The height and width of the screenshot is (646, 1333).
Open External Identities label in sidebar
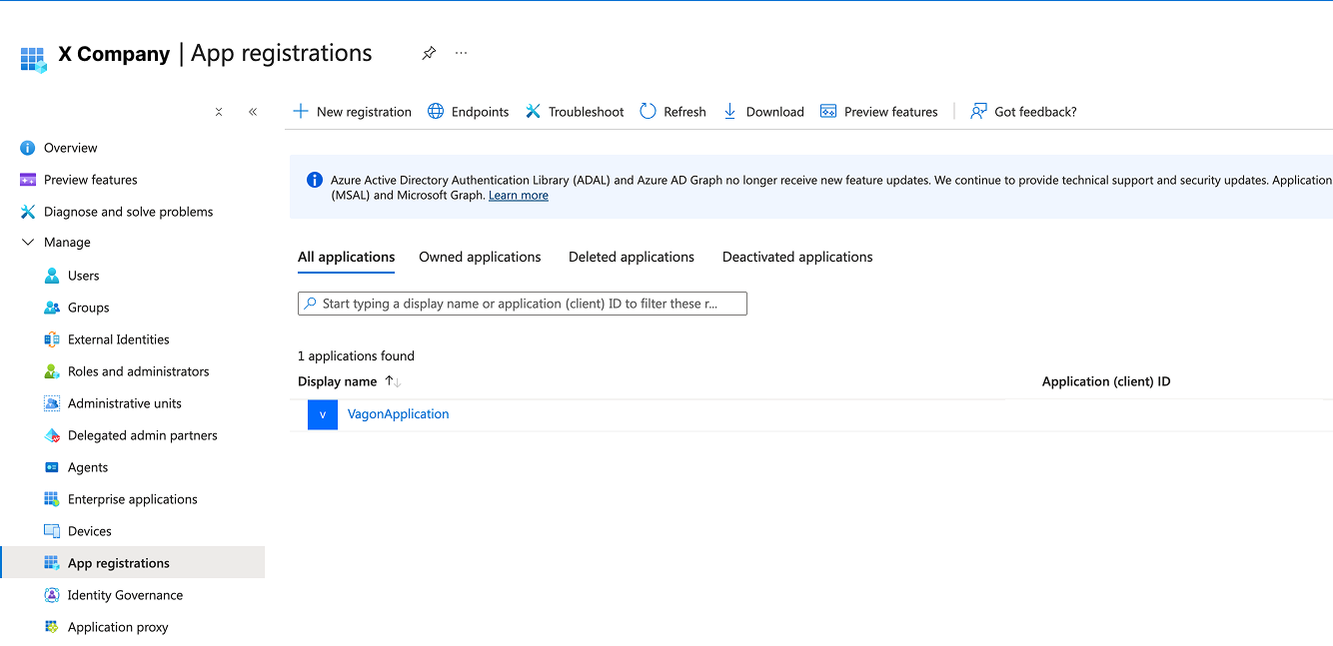click(x=119, y=339)
